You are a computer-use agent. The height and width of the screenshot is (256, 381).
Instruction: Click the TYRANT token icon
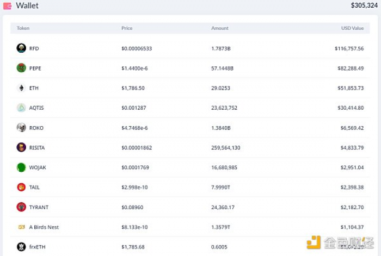[21, 207]
